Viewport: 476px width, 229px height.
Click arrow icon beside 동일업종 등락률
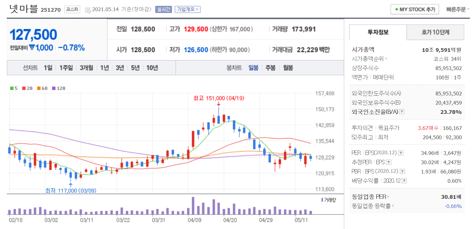pos(393,206)
